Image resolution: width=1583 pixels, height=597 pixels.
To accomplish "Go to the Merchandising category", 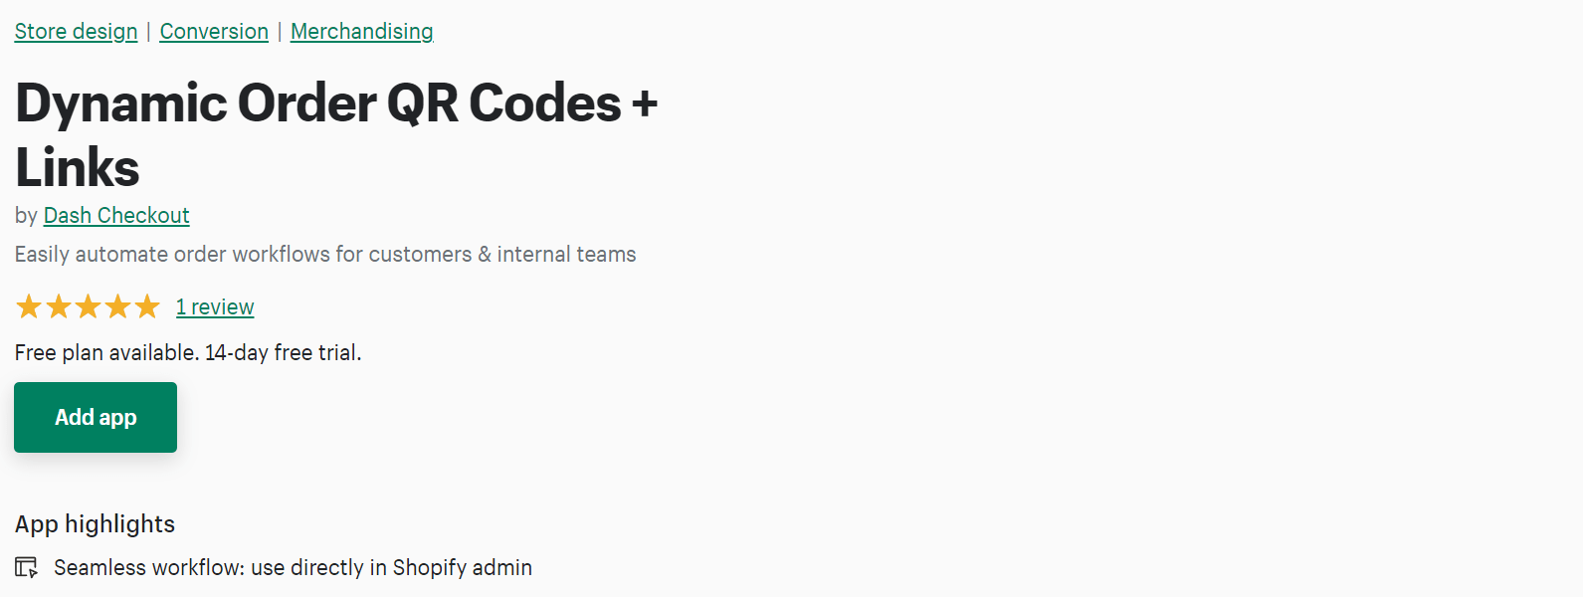I will (x=361, y=32).
